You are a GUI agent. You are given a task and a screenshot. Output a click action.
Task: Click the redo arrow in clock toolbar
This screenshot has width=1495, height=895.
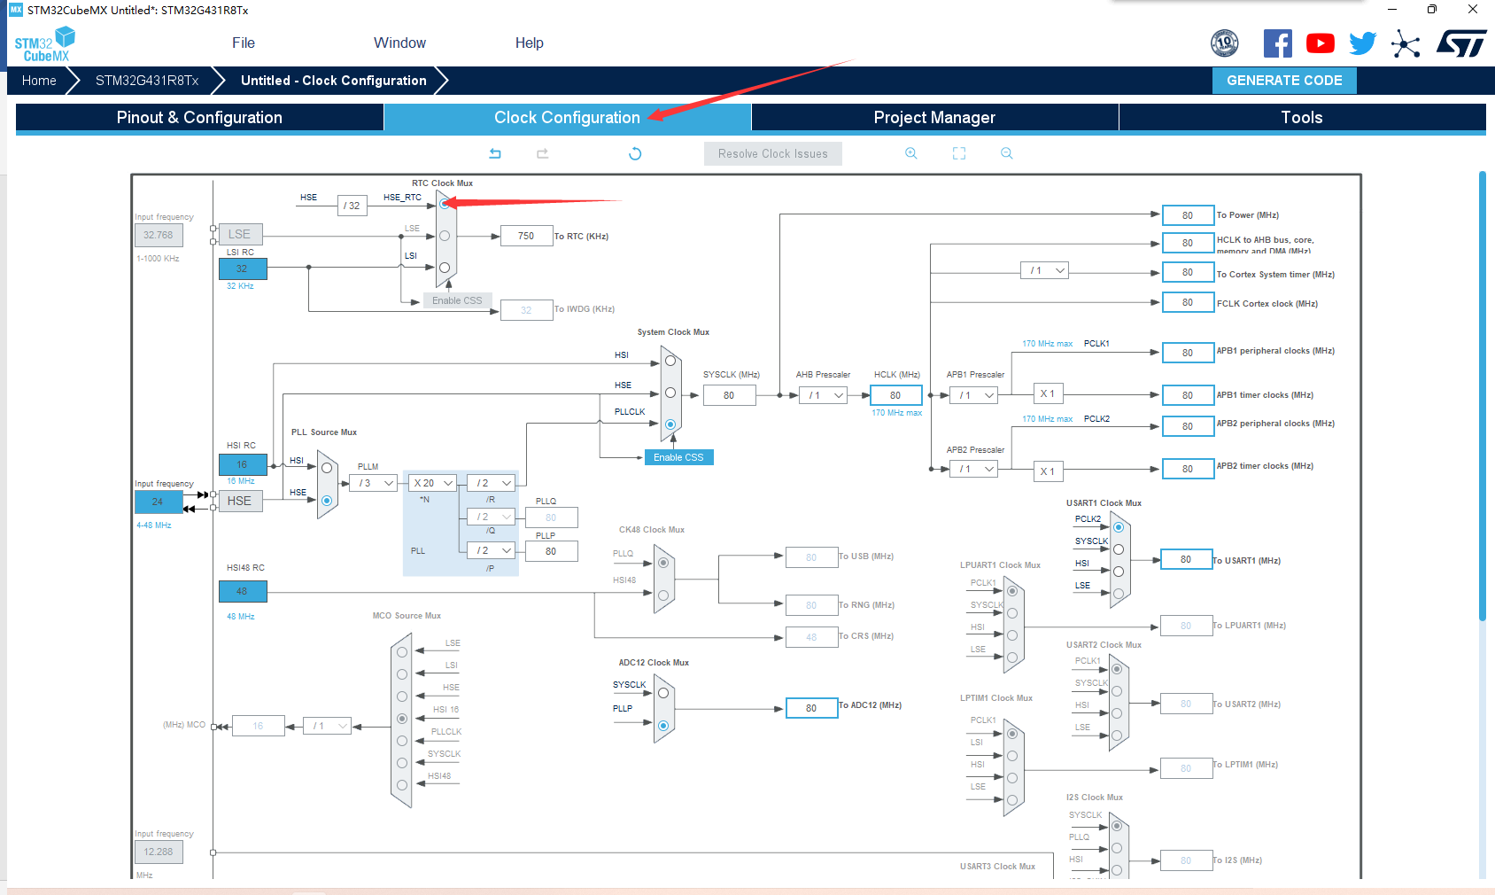point(543,153)
